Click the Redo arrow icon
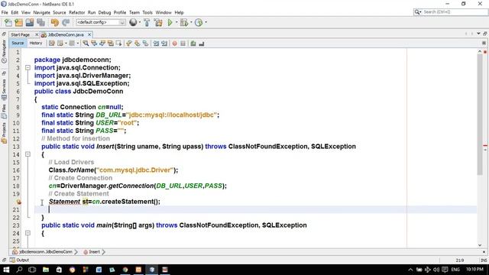Screen dimensions: 489x275 pyautogui.click(x=66, y=22)
